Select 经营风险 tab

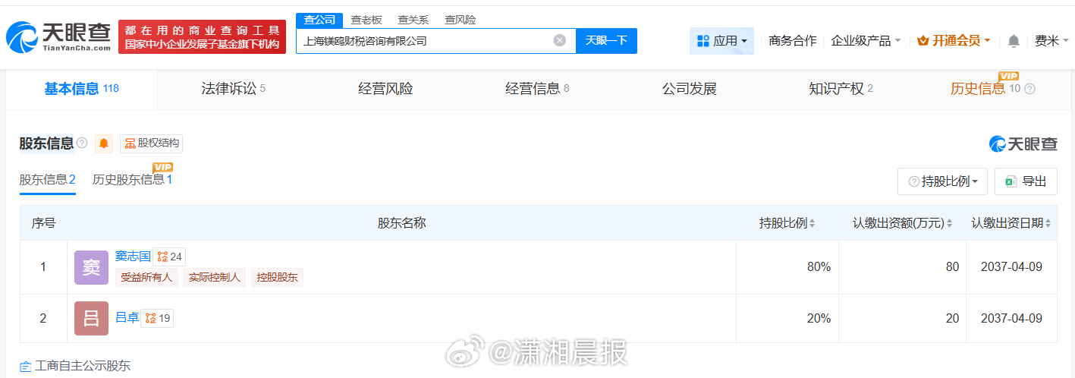385,89
